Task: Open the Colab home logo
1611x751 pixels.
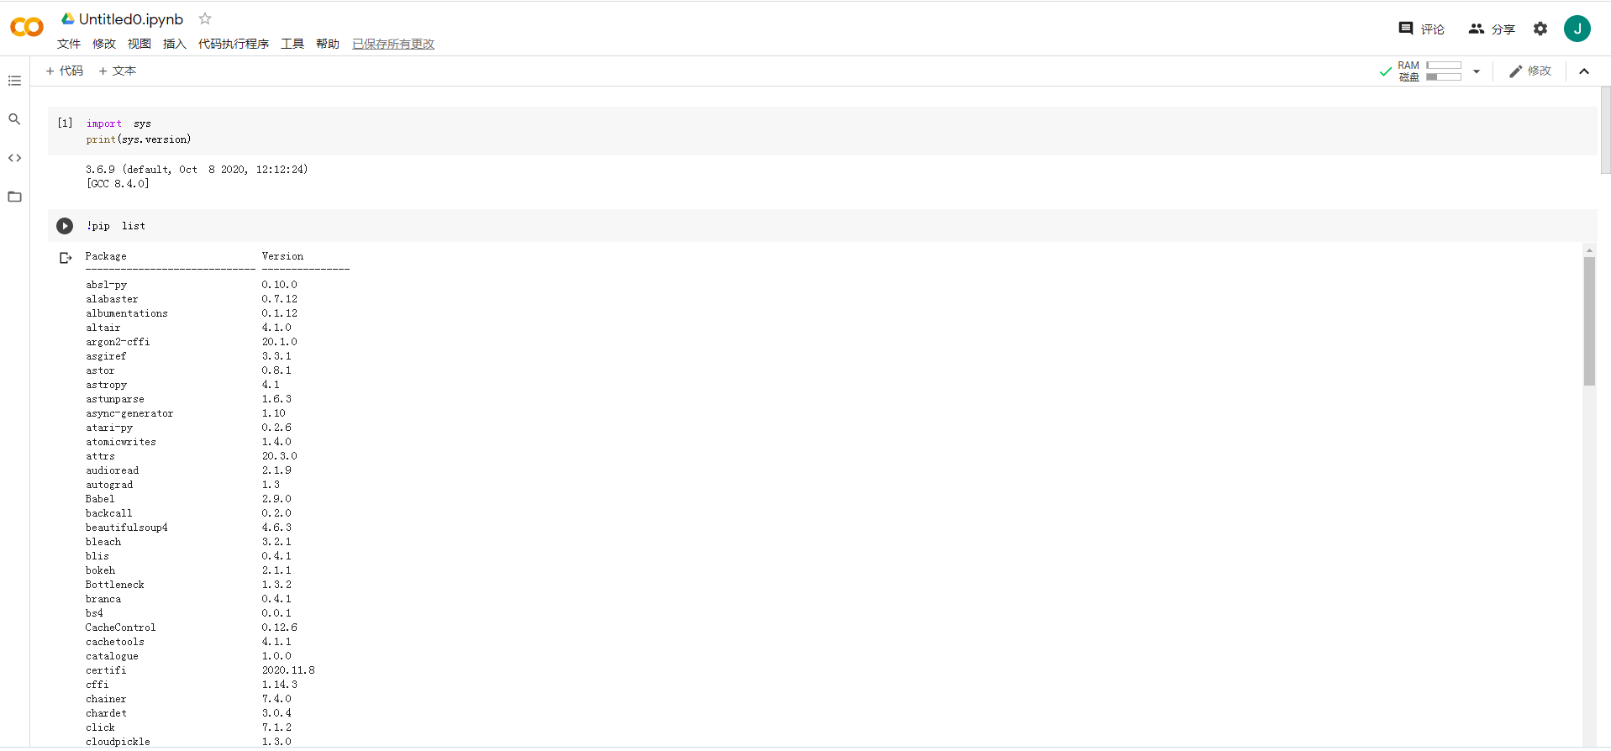Action: point(26,27)
